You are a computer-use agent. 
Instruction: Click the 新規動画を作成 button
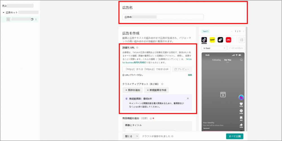pyautogui.click(x=156, y=90)
